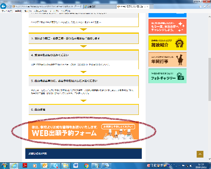
Task: Open Outlook from the taskbar
Action: [x=45, y=166]
